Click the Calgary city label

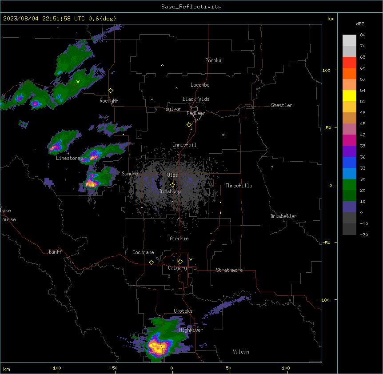[177, 268]
